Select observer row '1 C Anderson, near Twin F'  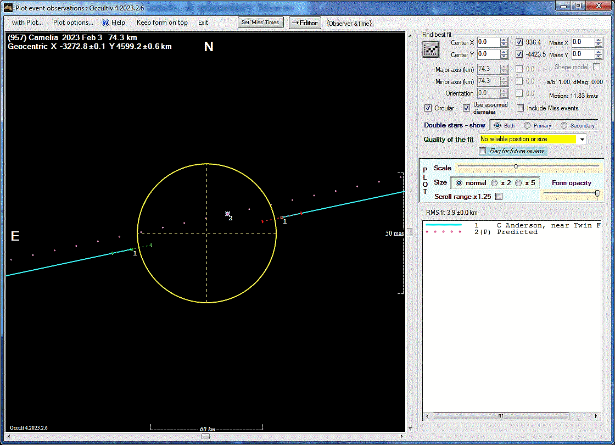(x=512, y=225)
